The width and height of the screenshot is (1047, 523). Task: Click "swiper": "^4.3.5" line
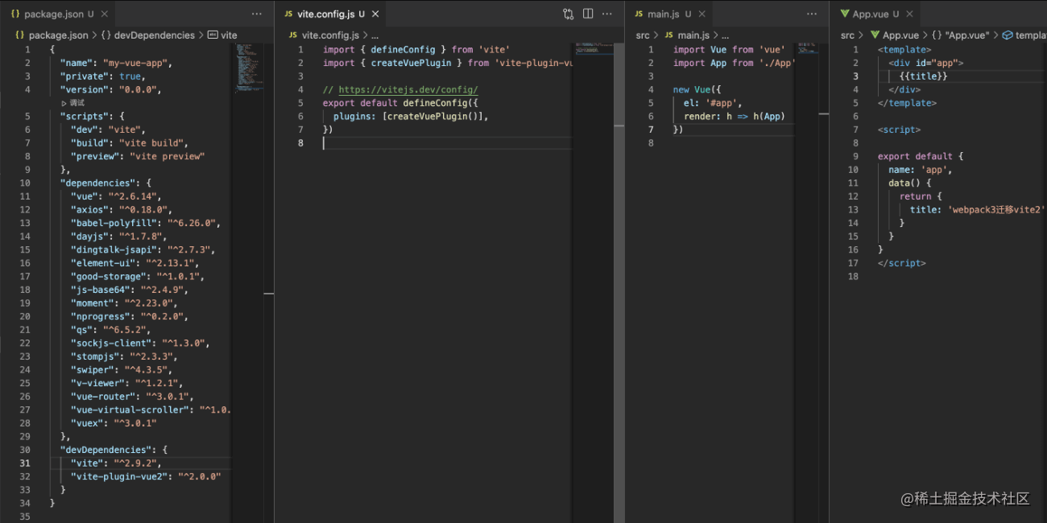[x=122, y=370]
